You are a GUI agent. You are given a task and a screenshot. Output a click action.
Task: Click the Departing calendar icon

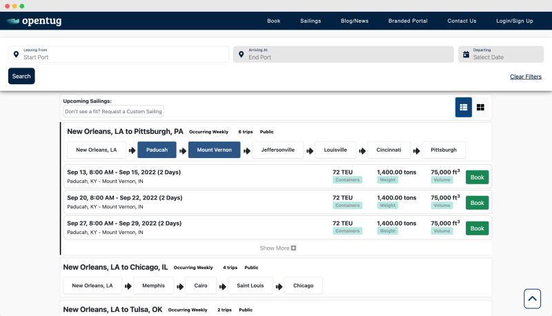[x=466, y=54]
